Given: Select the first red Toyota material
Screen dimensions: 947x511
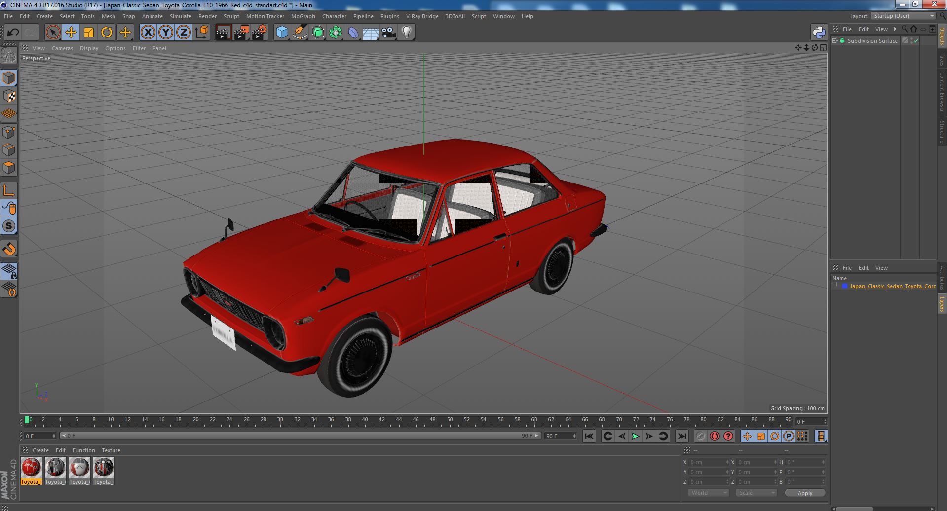Looking at the screenshot, I should pyautogui.click(x=31, y=471).
